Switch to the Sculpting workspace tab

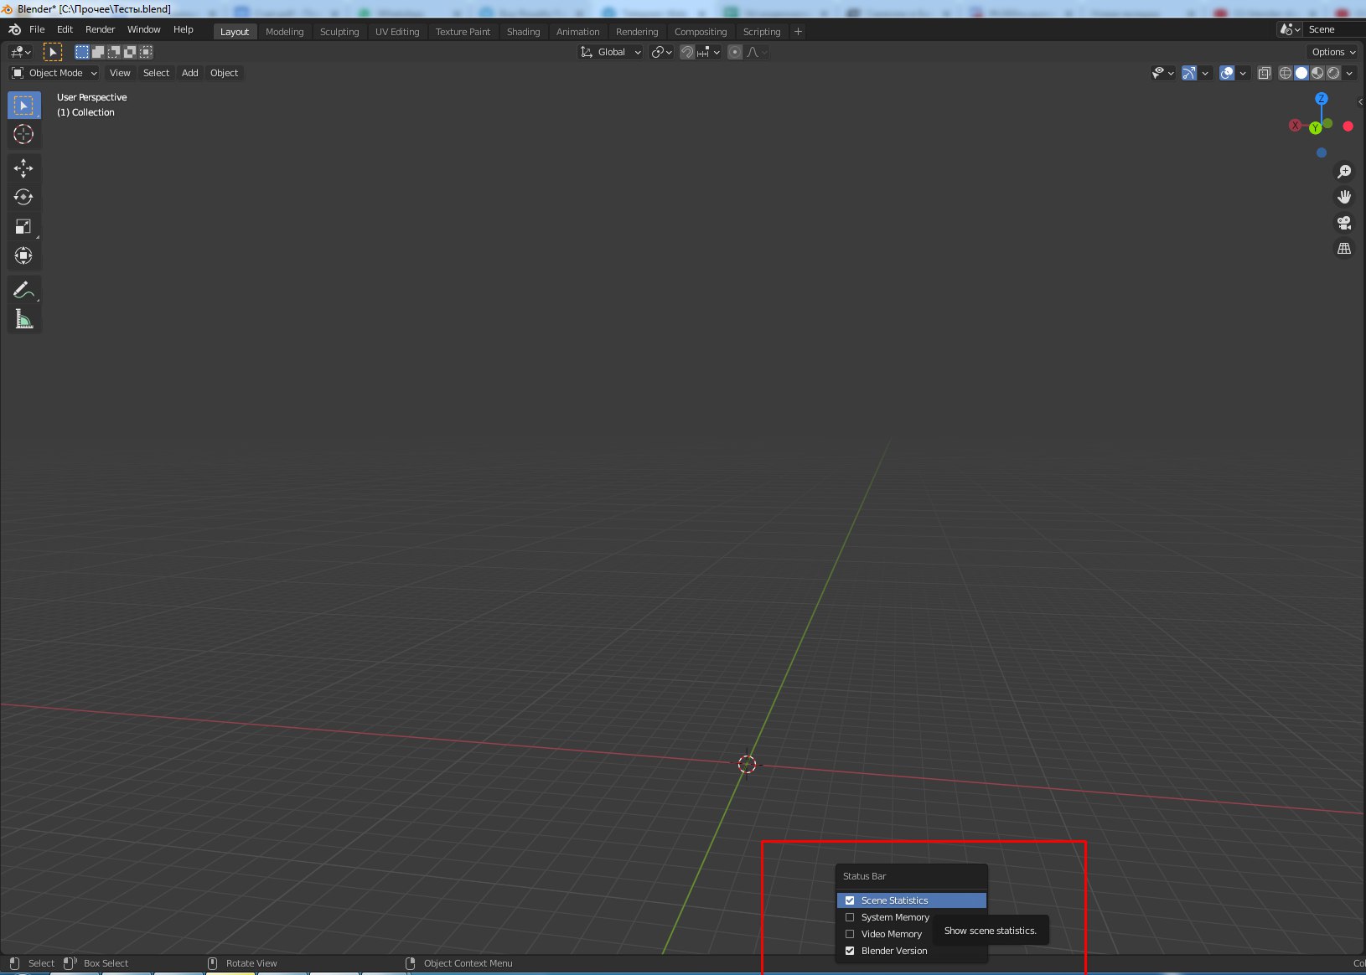[x=339, y=32]
